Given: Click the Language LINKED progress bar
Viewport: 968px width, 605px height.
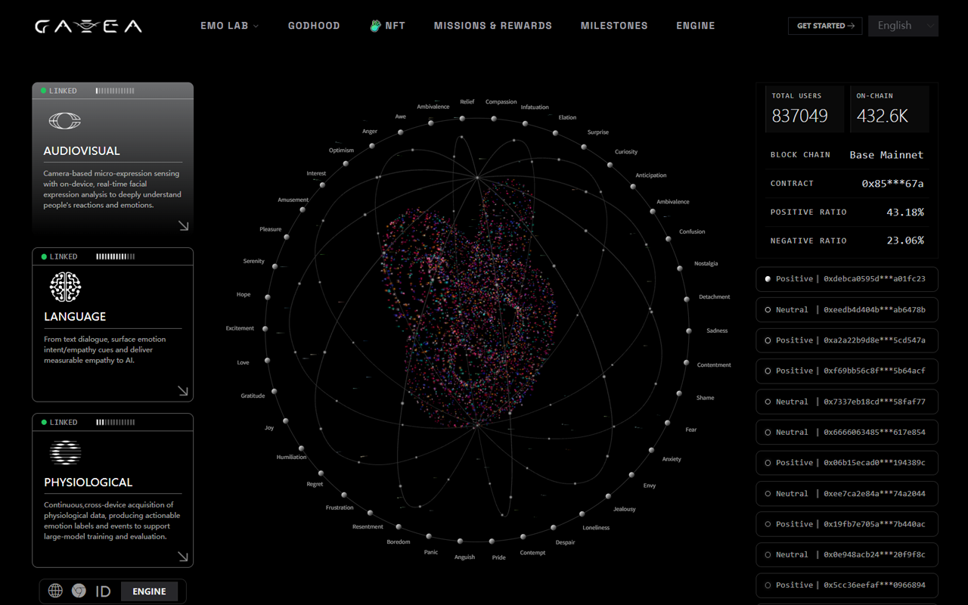Looking at the screenshot, I should (115, 256).
